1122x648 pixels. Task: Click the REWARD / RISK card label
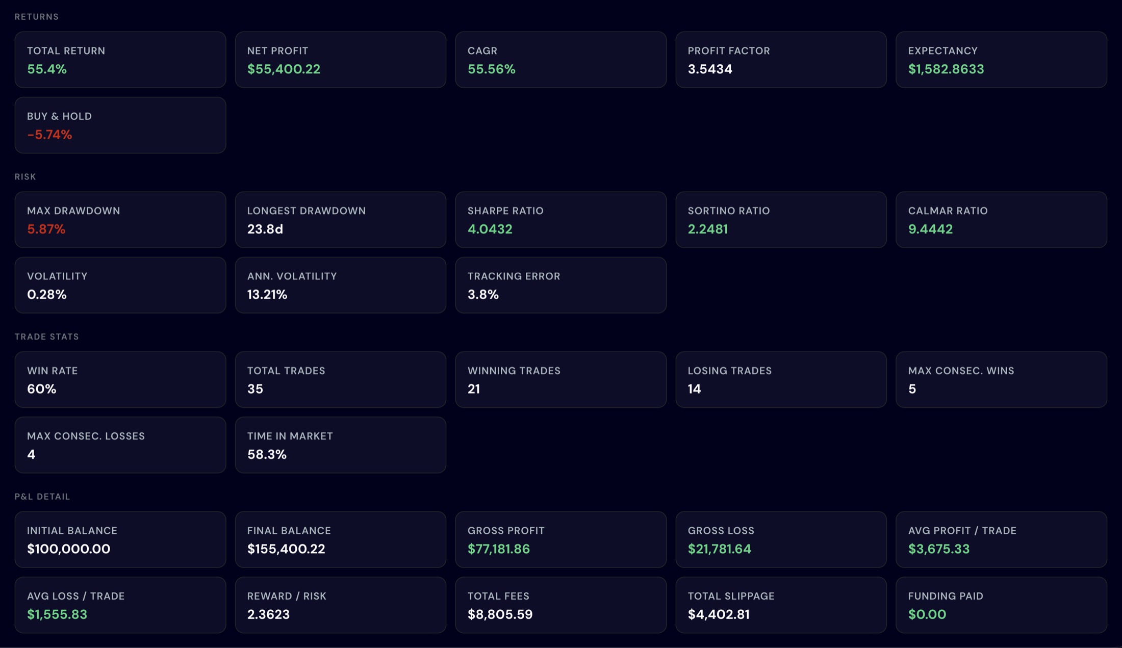pyautogui.click(x=287, y=596)
